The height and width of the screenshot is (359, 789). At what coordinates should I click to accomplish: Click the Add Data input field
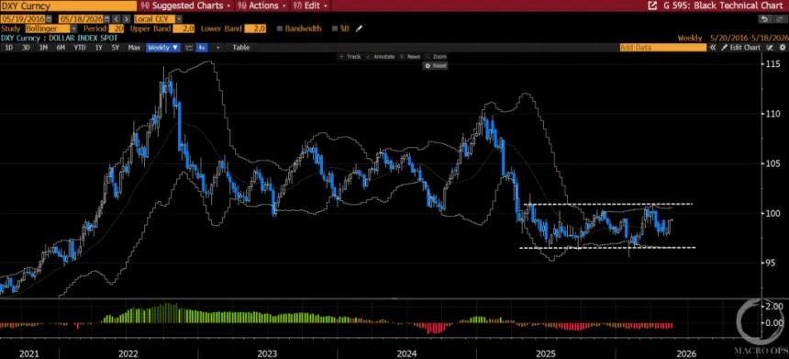[x=662, y=48]
